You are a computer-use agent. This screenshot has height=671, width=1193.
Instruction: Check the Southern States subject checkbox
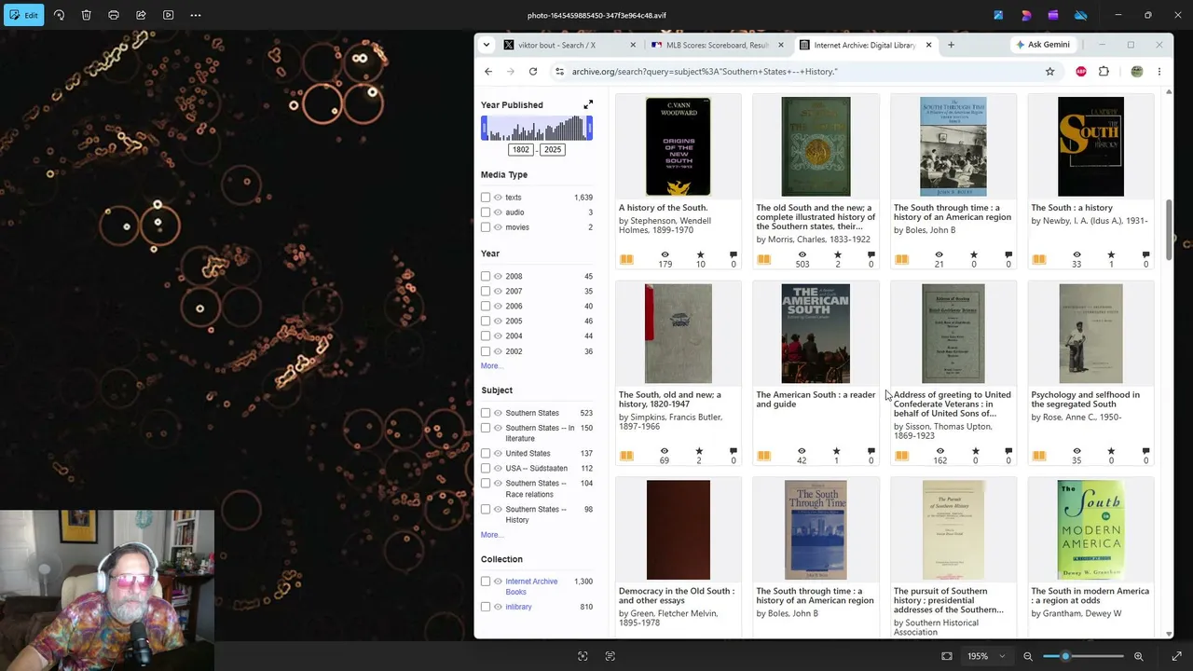pos(486,413)
